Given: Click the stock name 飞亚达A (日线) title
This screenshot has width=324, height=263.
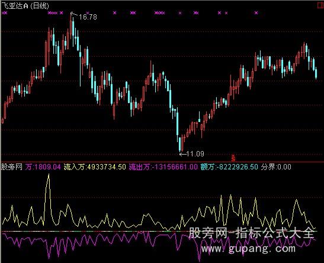Looking at the screenshot, I should tap(25, 5).
